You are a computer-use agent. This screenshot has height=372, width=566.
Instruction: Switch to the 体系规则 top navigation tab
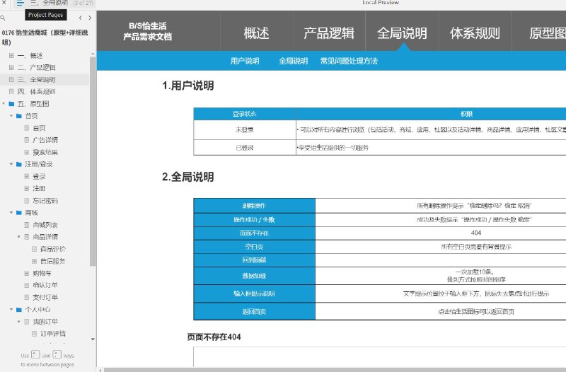(x=475, y=33)
